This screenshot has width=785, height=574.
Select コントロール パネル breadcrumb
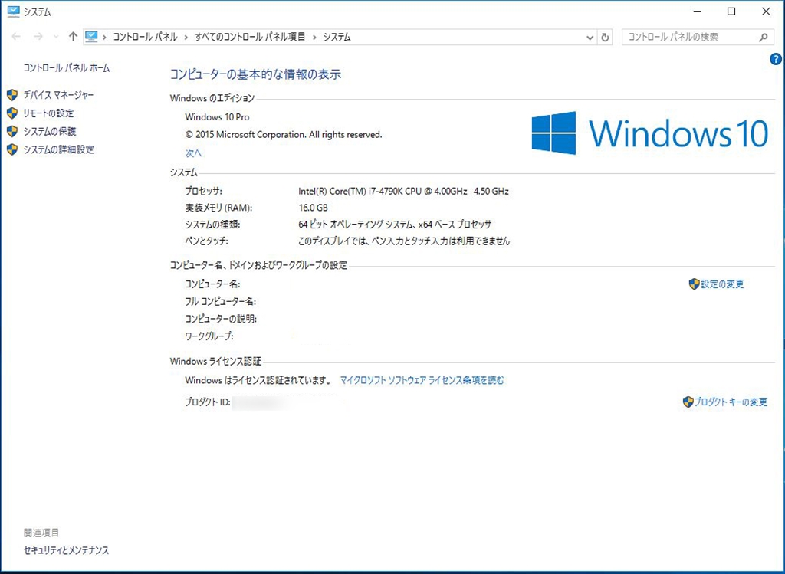point(145,37)
